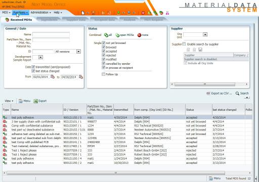259x182 pixels.
Task: Open the Org Unit dropdown
Action: [x=205, y=34]
